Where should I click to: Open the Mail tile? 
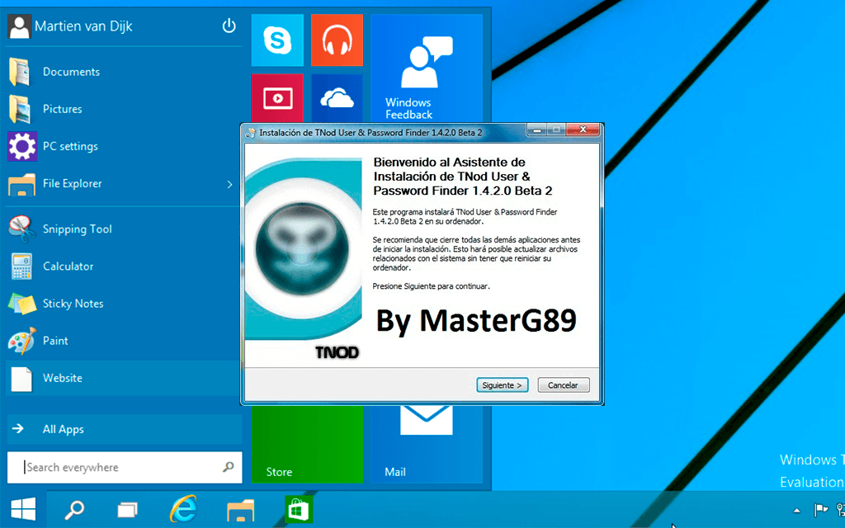coord(427,445)
